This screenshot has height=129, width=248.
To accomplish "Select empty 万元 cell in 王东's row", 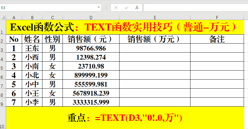I will point(155,48).
